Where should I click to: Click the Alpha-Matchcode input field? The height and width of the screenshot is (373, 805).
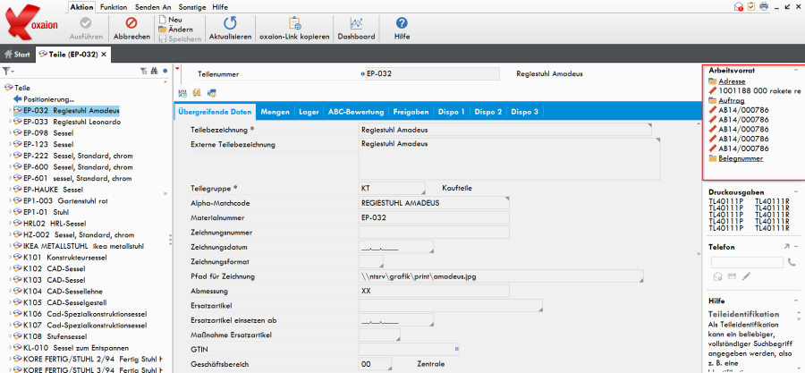(433, 203)
